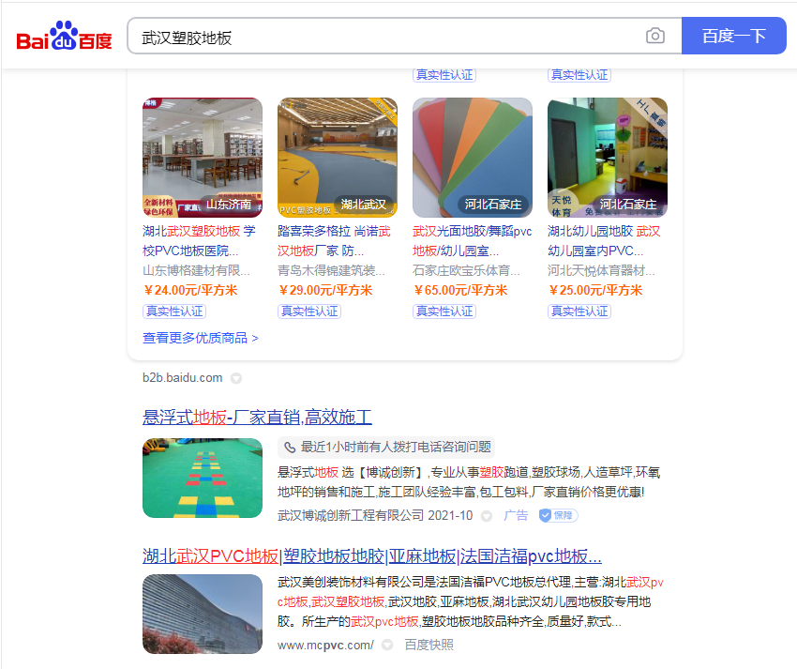Screen dimensions: 797x669
Task: Open library floor thumbnail labeled 山东济南
Action: [x=202, y=158]
